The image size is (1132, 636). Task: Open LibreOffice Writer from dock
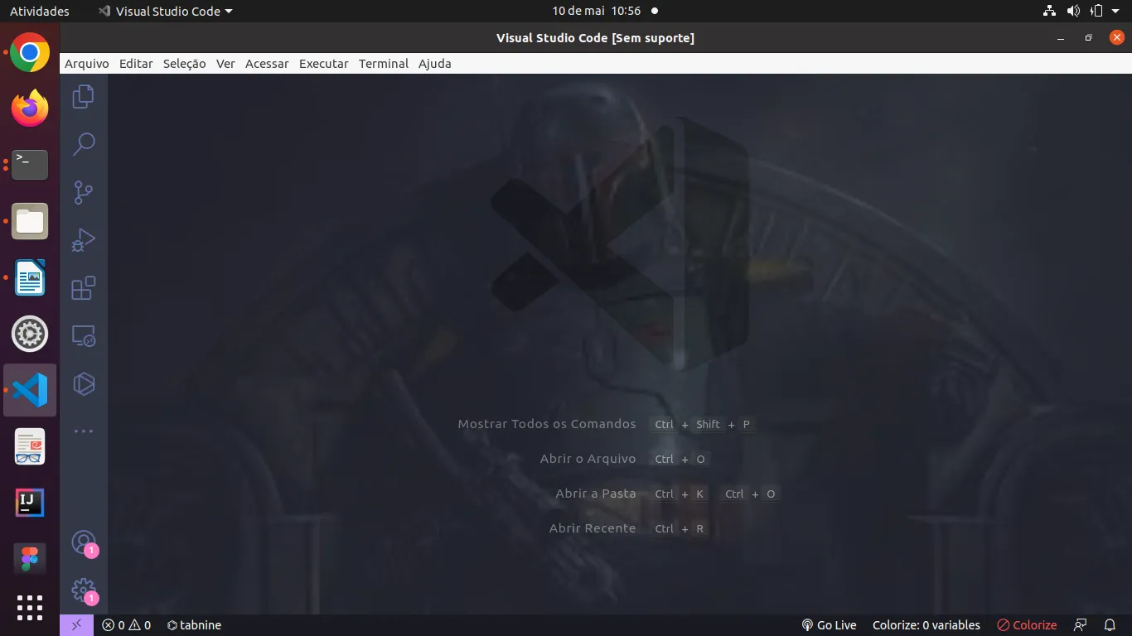(x=30, y=277)
